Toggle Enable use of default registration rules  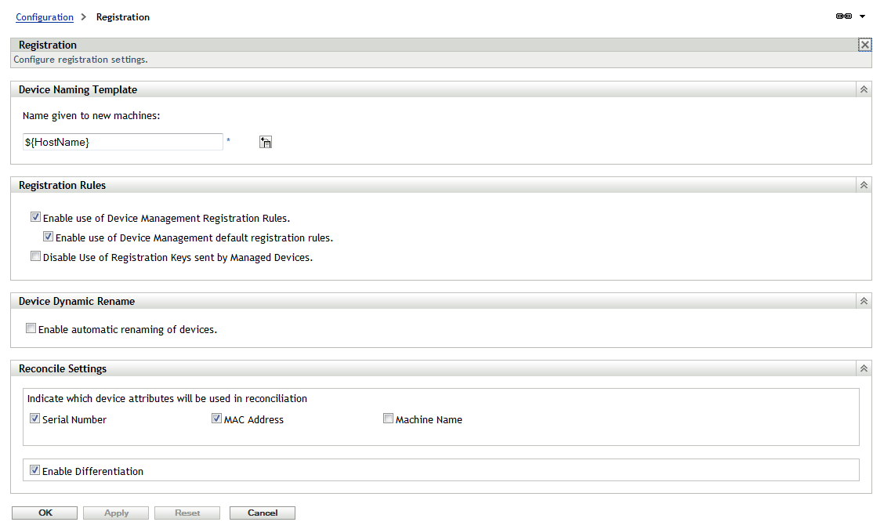[48, 236]
